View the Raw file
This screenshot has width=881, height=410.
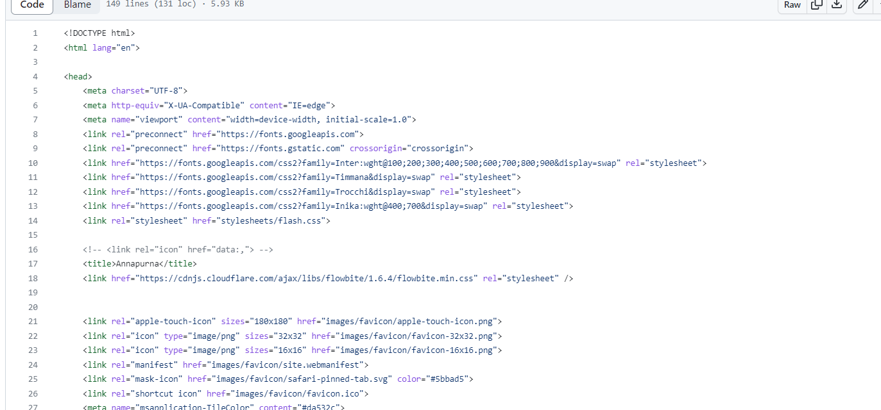click(x=791, y=5)
